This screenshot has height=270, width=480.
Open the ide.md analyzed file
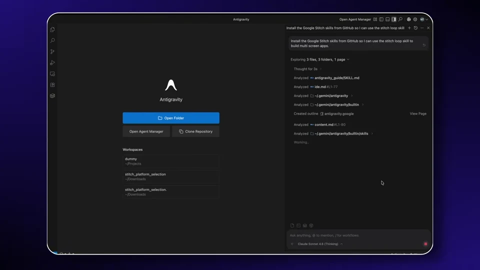pyautogui.click(x=320, y=86)
